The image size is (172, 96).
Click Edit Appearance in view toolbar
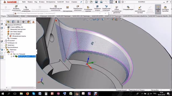point(113,19)
